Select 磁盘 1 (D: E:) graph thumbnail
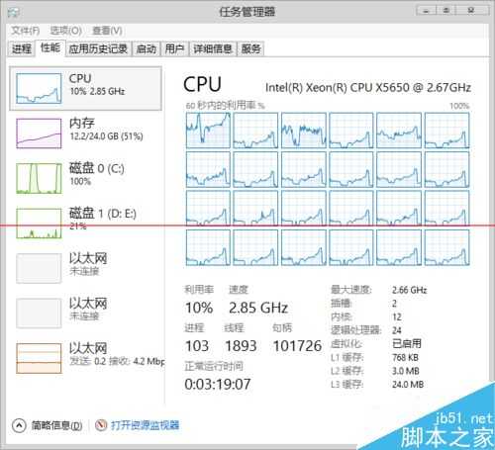 click(39, 224)
